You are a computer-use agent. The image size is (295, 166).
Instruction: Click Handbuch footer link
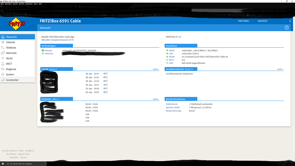tap(30, 151)
